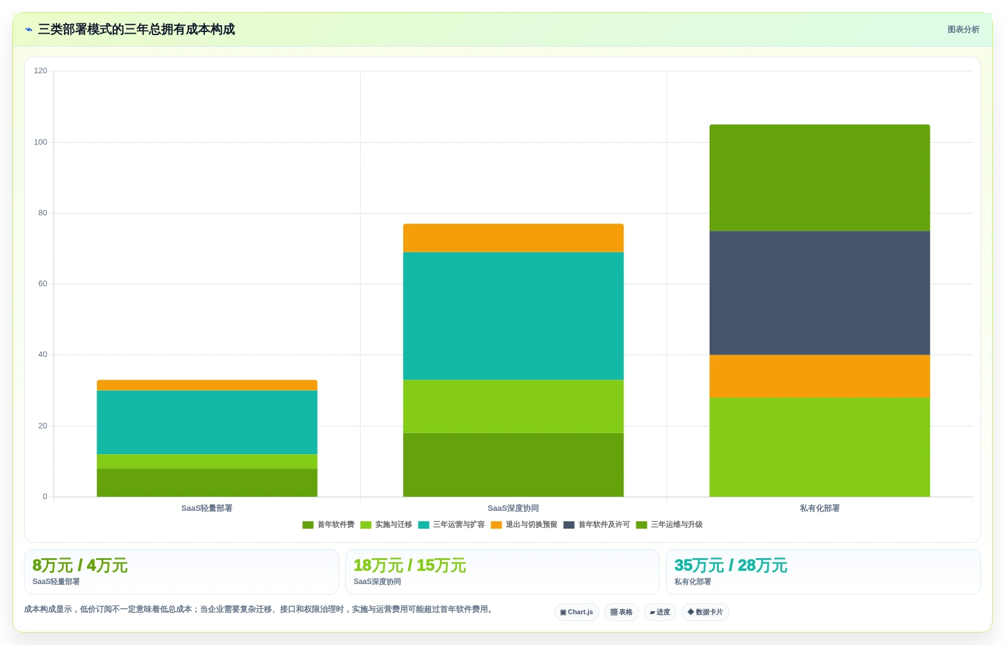Click the teal segment of SaaS轻量部署 bar

click(x=207, y=422)
